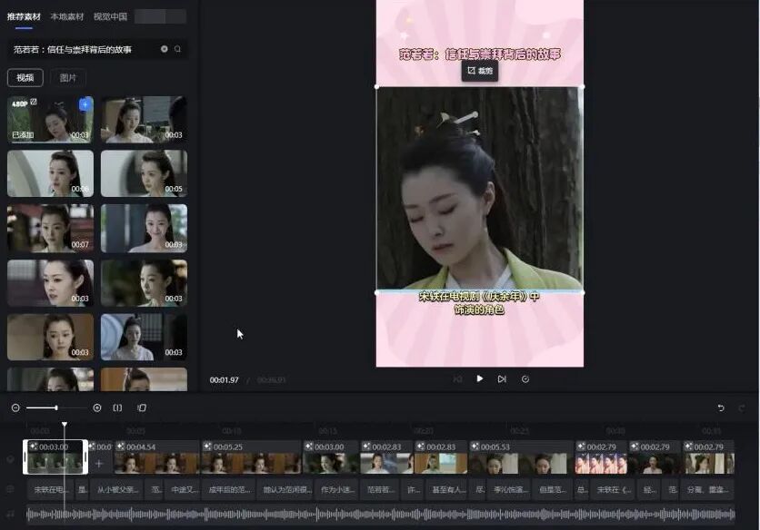Expand the zoom level slider handle area
The width and height of the screenshot is (760, 530).
pyautogui.click(x=56, y=407)
